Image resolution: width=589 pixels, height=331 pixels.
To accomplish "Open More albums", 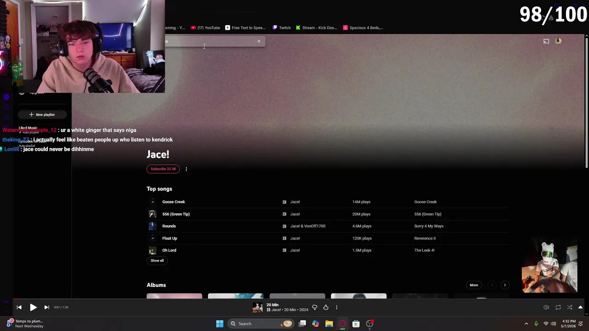I will pos(474,285).
